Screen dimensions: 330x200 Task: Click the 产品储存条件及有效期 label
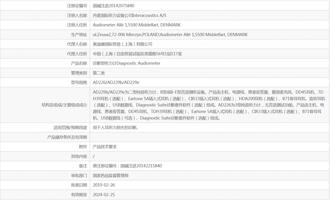coord(67,137)
